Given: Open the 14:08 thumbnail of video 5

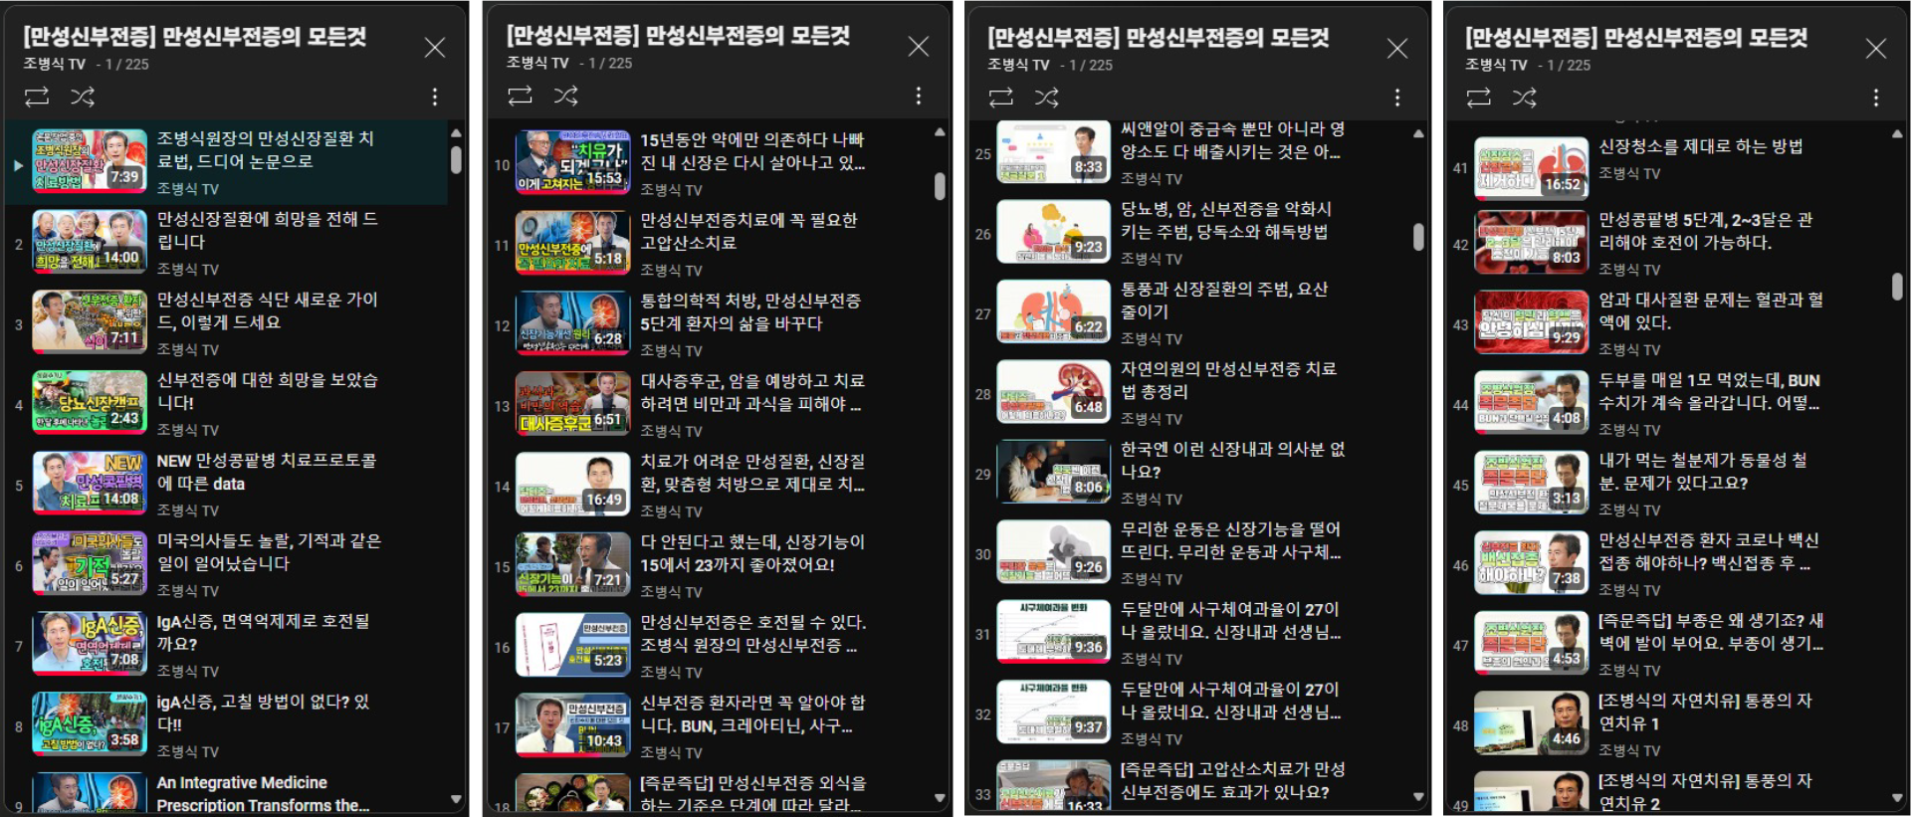Looking at the screenshot, I should click(x=90, y=483).
